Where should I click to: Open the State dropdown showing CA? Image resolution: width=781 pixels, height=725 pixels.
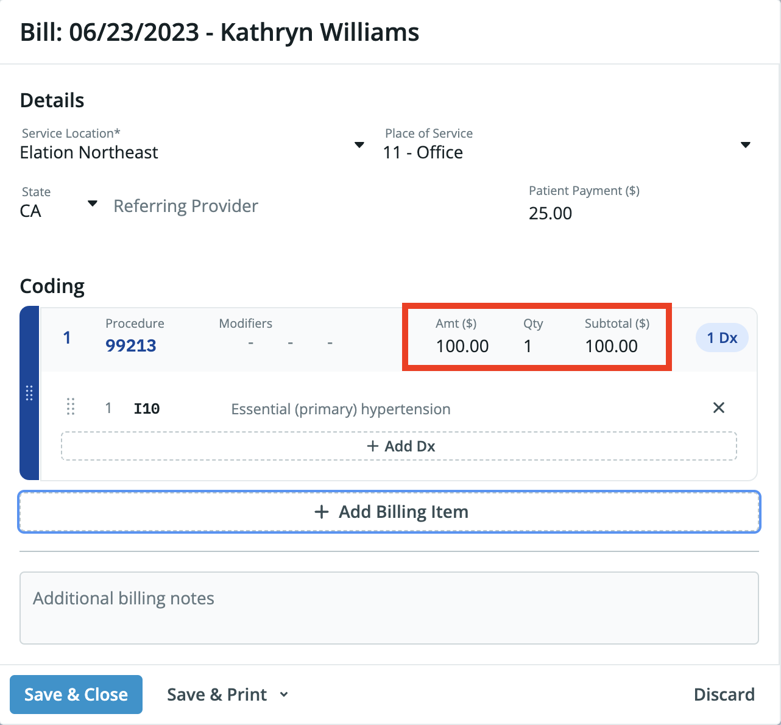pos(92,203)
